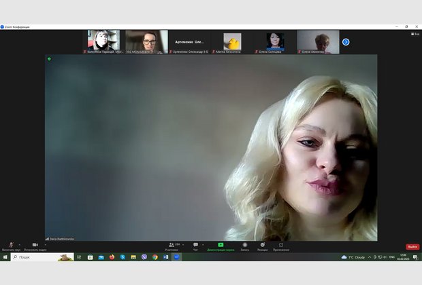Click the green encryption shield icon

coord(49,59)
